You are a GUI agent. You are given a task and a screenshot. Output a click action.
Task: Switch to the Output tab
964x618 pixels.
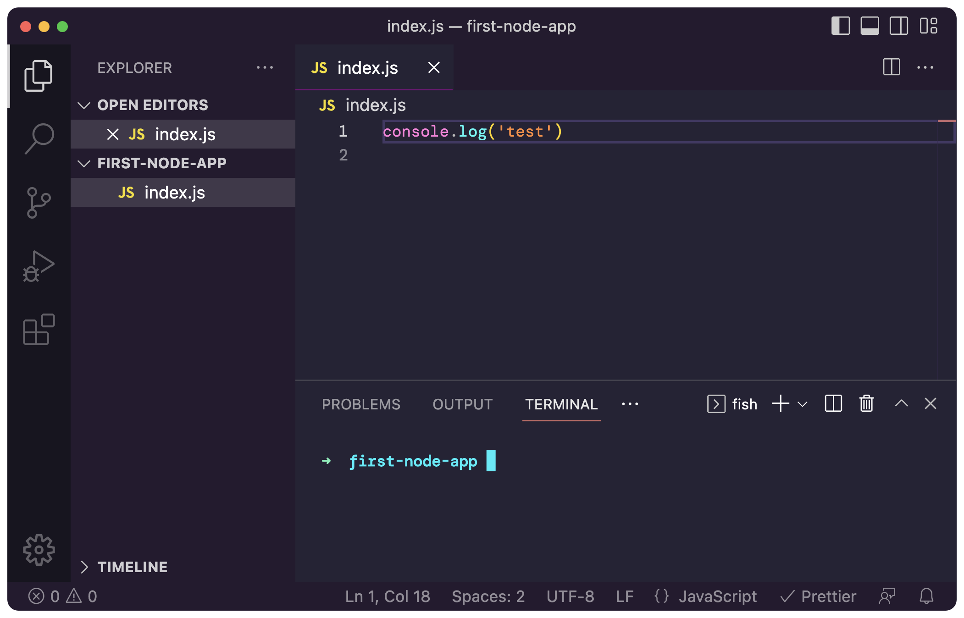462,404
